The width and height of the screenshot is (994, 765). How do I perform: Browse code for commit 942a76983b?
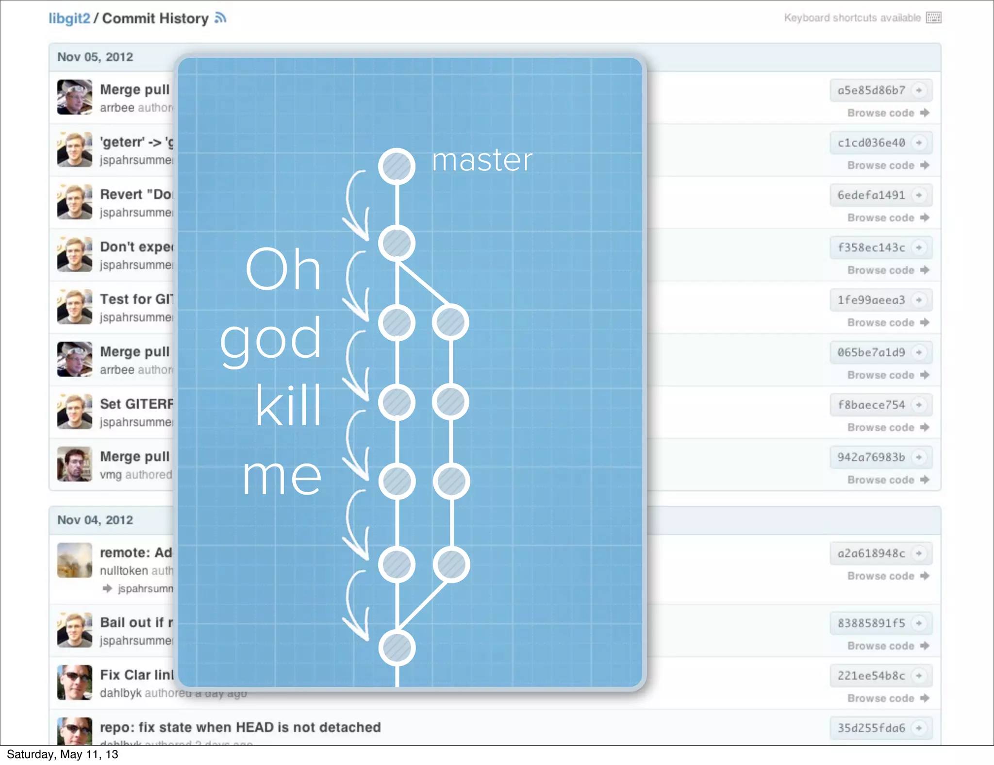(888, 480)
